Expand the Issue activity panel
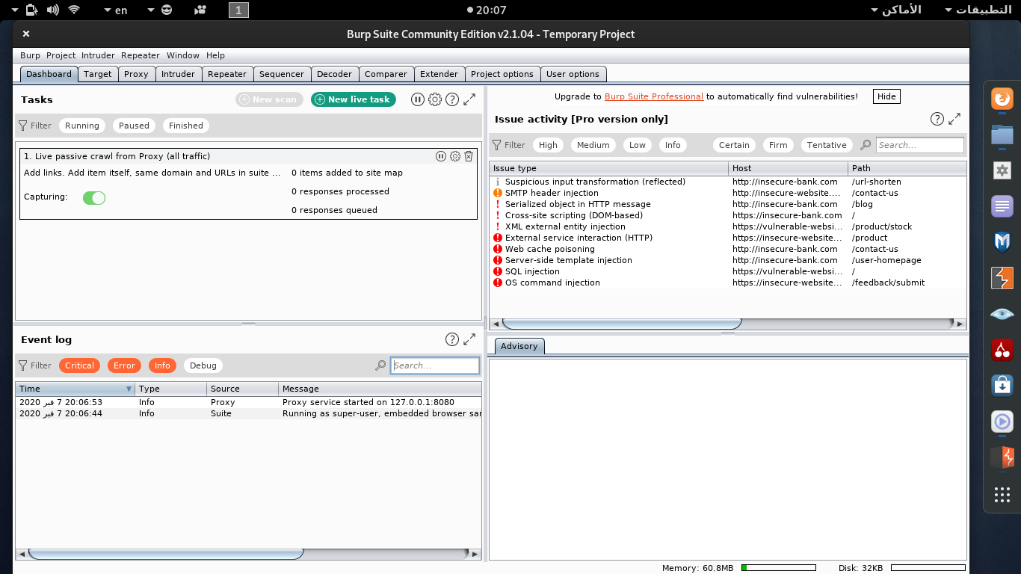 [954, 119]
